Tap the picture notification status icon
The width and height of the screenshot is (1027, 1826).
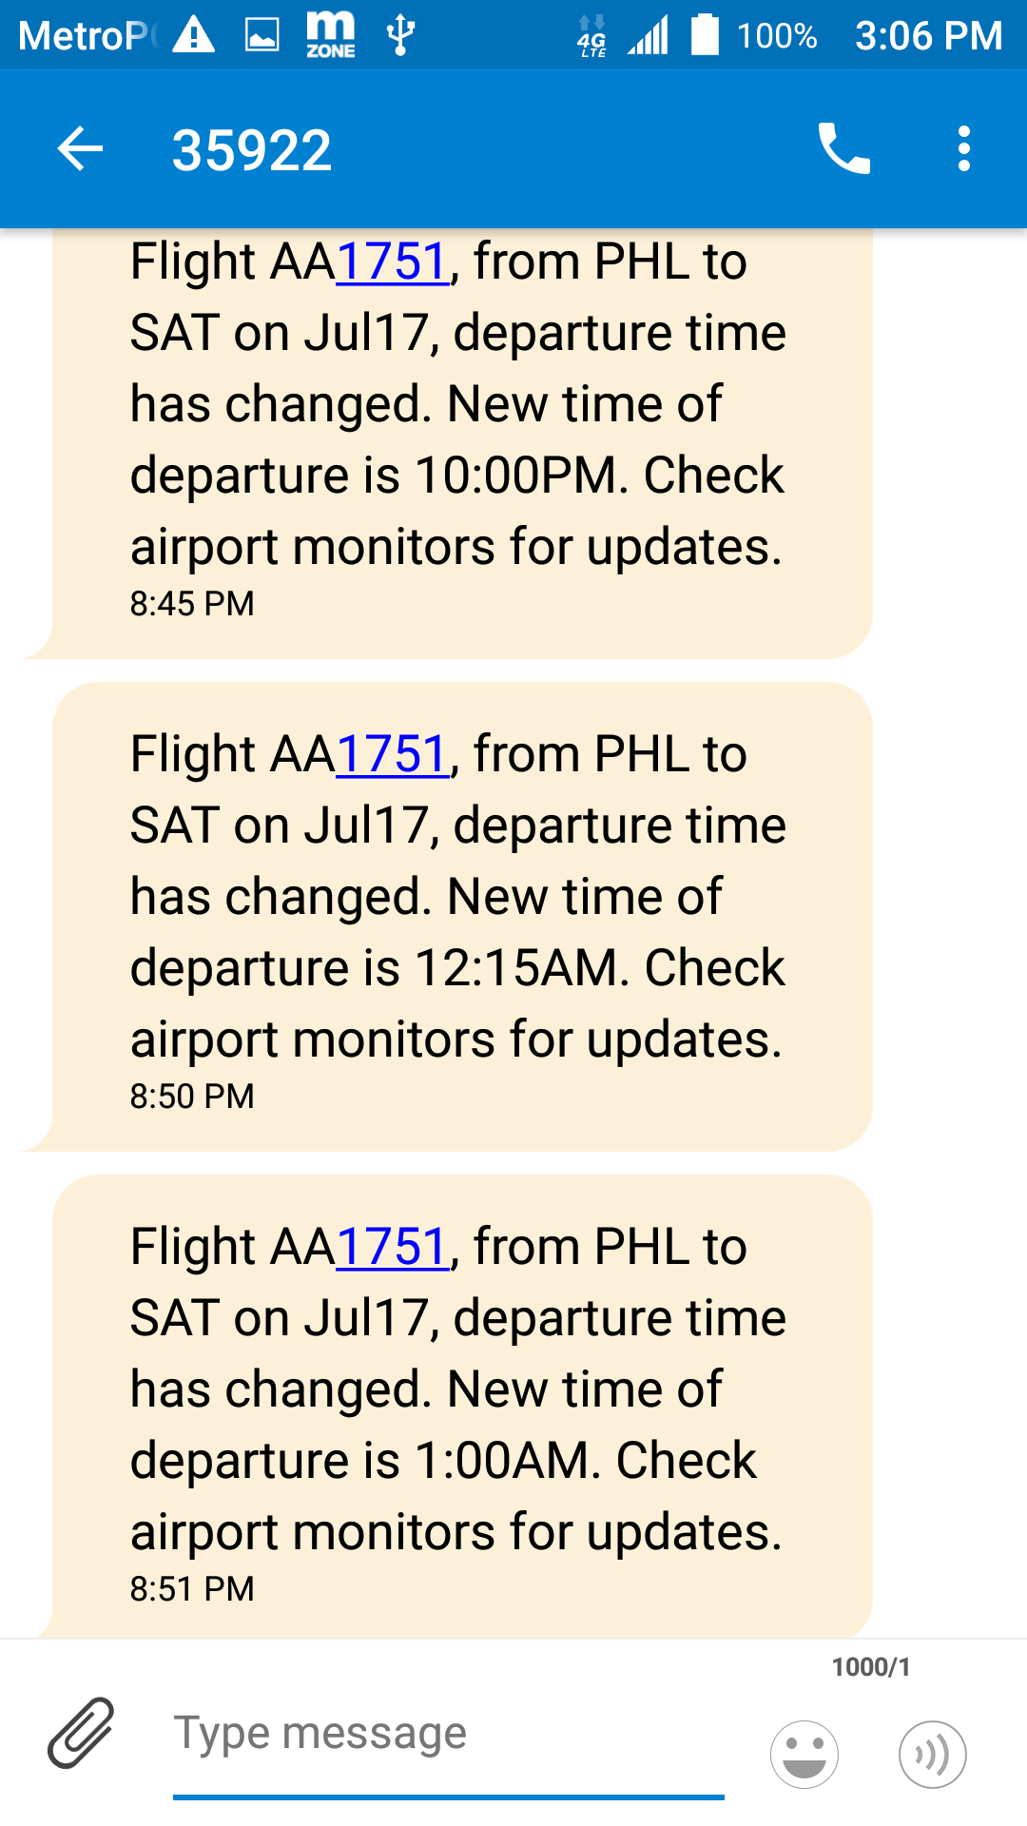[262, 36]
